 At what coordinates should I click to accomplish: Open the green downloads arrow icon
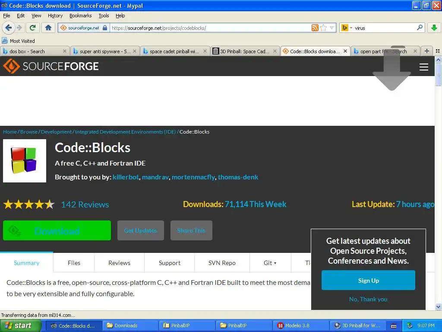[434, 28]
